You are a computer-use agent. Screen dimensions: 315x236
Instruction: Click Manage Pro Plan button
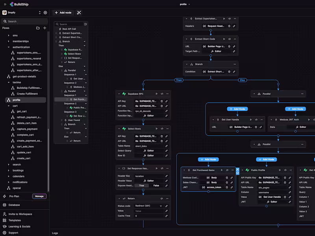coord(39,196)
